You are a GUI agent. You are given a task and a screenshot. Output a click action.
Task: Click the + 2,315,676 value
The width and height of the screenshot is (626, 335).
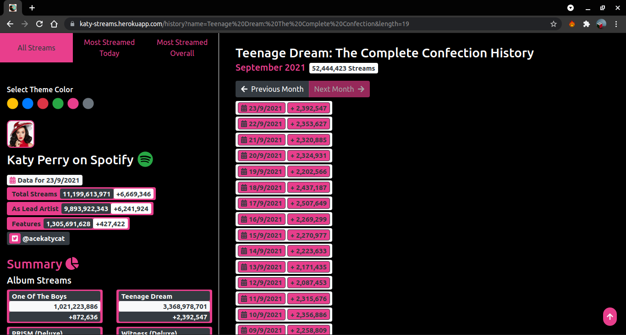pyautogui.click(x=309, y=299)
